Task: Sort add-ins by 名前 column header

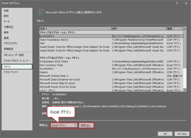Action: tap(75, 29)
